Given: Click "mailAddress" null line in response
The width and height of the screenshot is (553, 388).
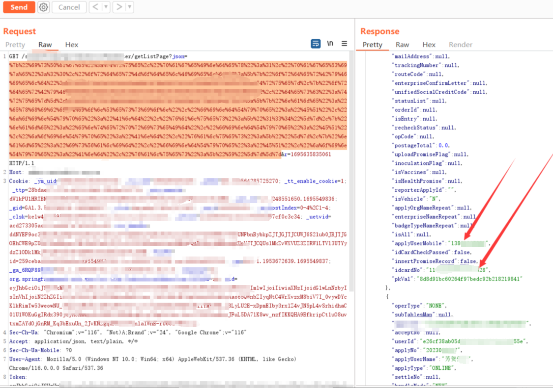Looking at the screenshot, I should (421, 56).
